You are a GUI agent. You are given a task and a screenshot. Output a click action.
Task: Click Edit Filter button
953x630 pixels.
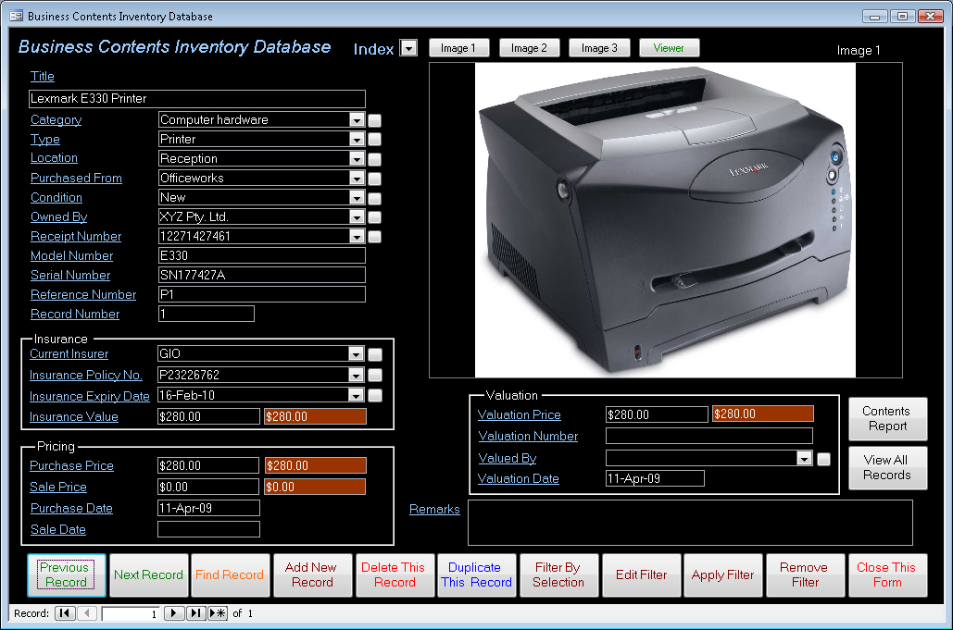tap(641, 574)
